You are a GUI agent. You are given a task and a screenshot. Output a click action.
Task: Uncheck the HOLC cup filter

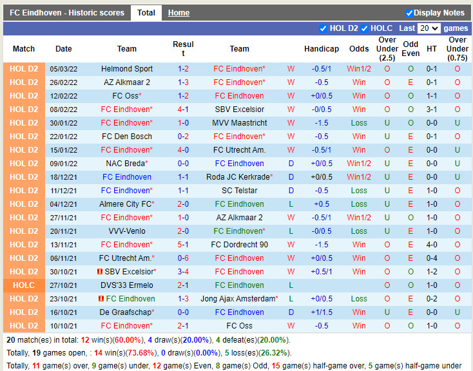tap(364, 28)
